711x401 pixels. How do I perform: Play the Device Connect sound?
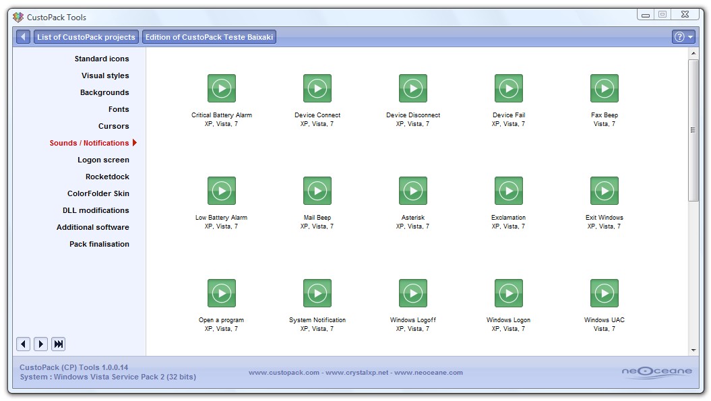[317, 88]
